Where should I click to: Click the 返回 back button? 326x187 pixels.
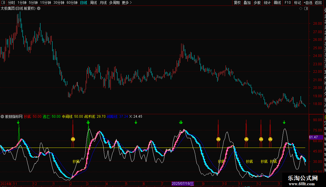(318, 3)
